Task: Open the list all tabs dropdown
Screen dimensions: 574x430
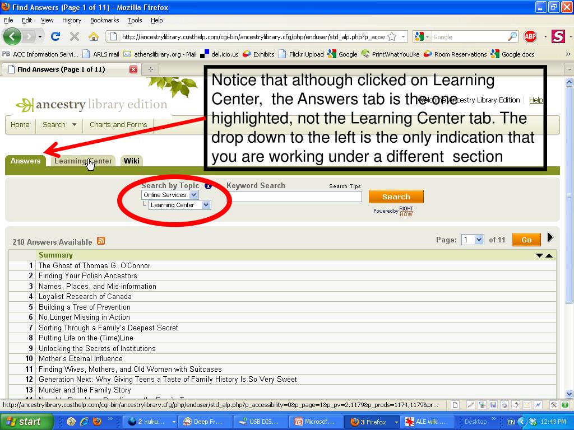Action: [570, 69]
